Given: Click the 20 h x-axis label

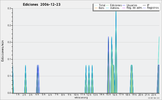Looking at the screenshot, I should click(141, 95).
